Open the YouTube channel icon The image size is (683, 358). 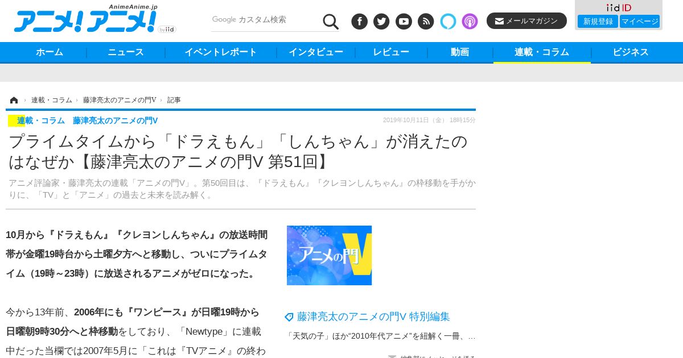pyautogui.click(x=404, y=22)
